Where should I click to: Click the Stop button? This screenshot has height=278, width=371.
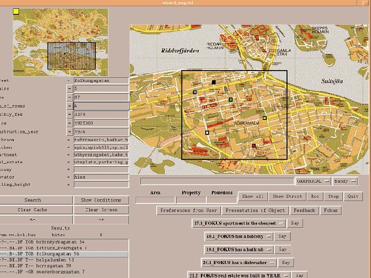point(333,197)
